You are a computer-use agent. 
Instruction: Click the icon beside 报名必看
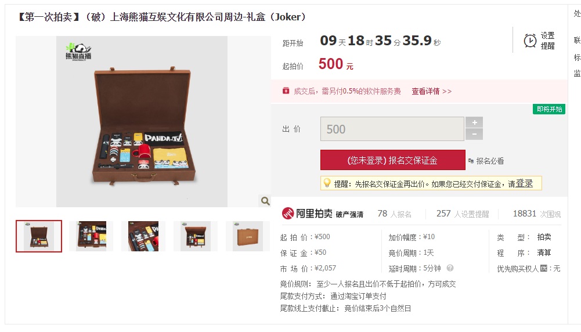(471, 161)
